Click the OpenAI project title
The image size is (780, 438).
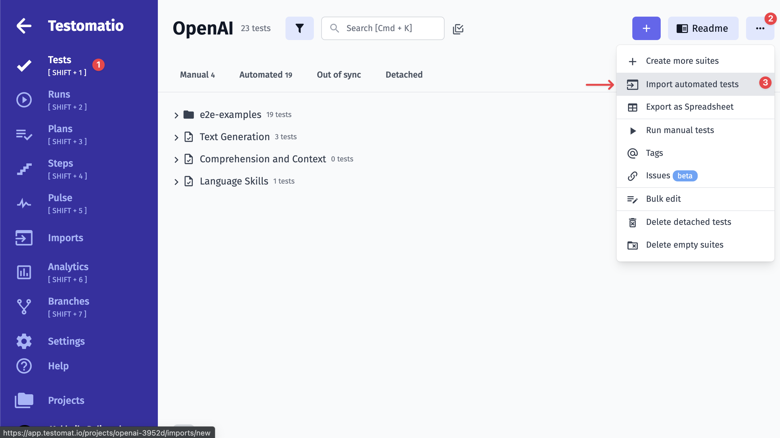[203, 28]
